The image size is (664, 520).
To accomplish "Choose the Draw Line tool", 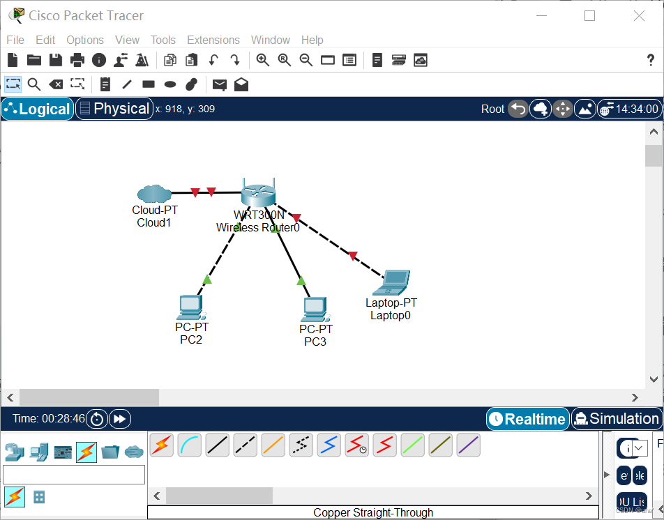I will pyautogui.click(x=127, y=84).
